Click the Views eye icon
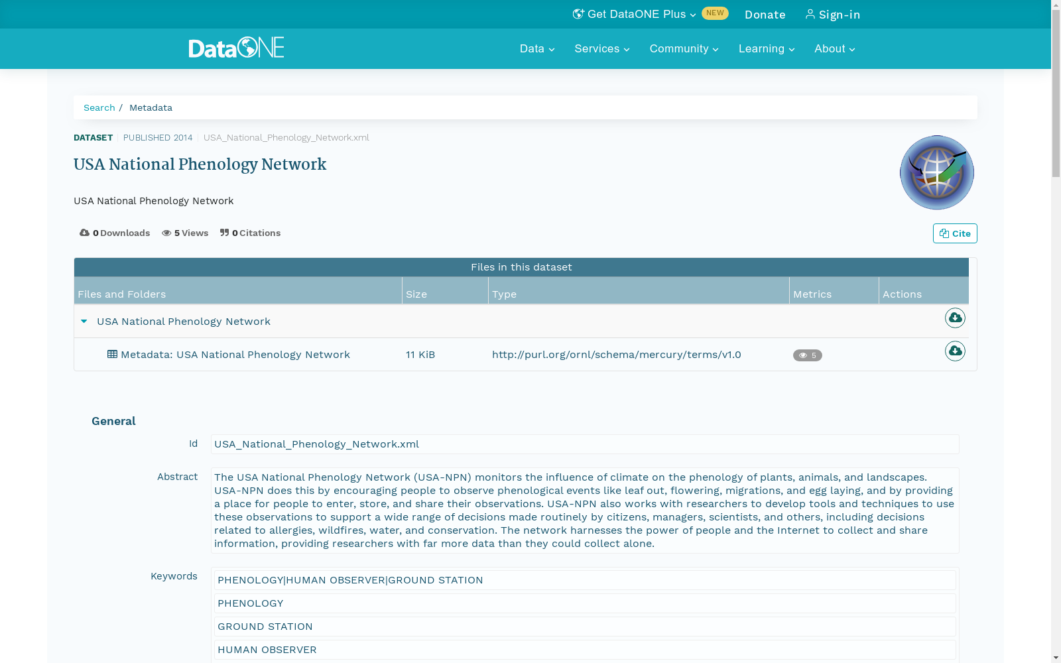This screenshot has width=1061, height=663. point(166,233)
